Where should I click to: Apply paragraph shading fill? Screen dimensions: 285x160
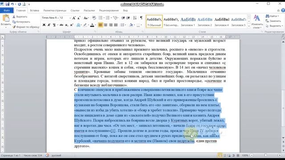(x=131, y=25)
